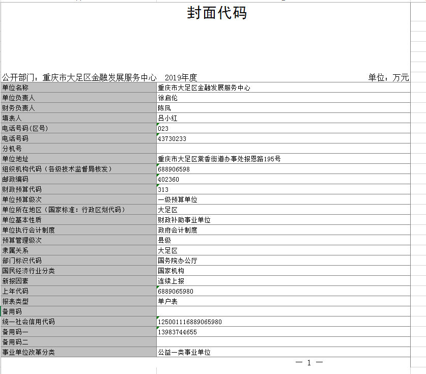Select the 财务负责人 label cell
This screenshot has width=426, height=374.
click(78, 108)
